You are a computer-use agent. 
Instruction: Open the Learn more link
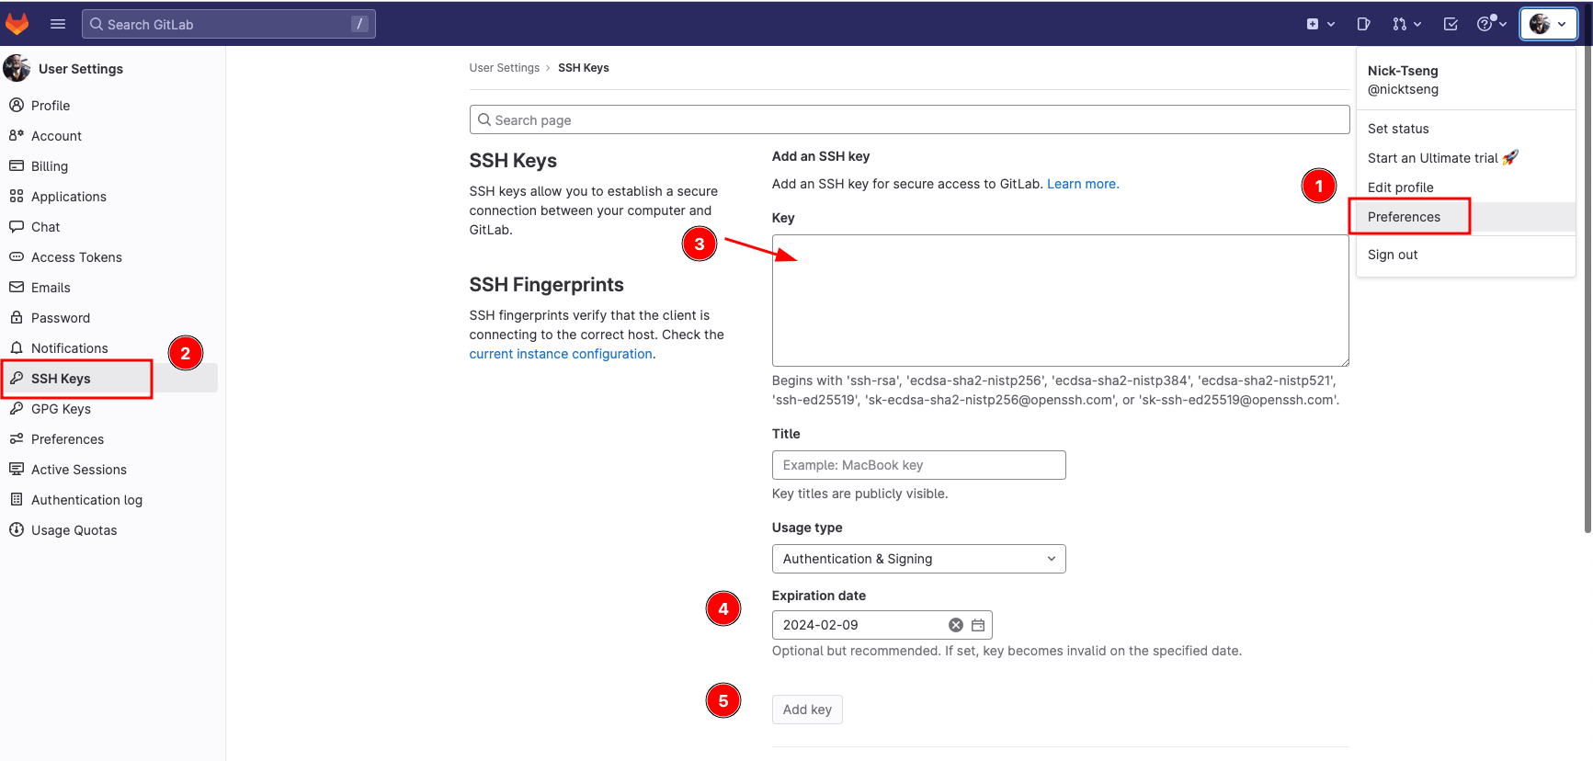tap(1082, 184)
